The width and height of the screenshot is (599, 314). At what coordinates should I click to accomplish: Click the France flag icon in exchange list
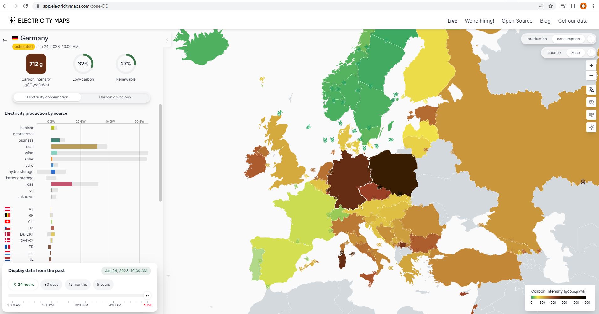pos(8,247)
